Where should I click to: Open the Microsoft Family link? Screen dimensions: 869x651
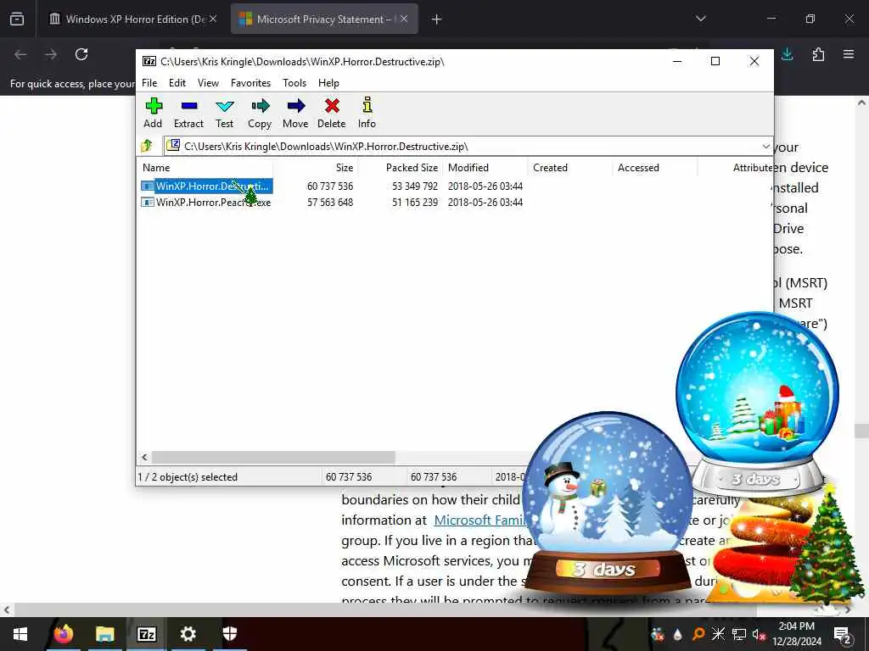point(479,520)
